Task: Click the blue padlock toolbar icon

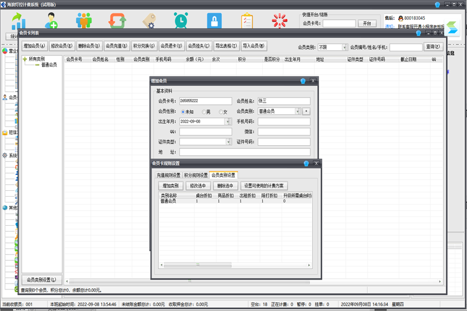Action: point(214,21)
